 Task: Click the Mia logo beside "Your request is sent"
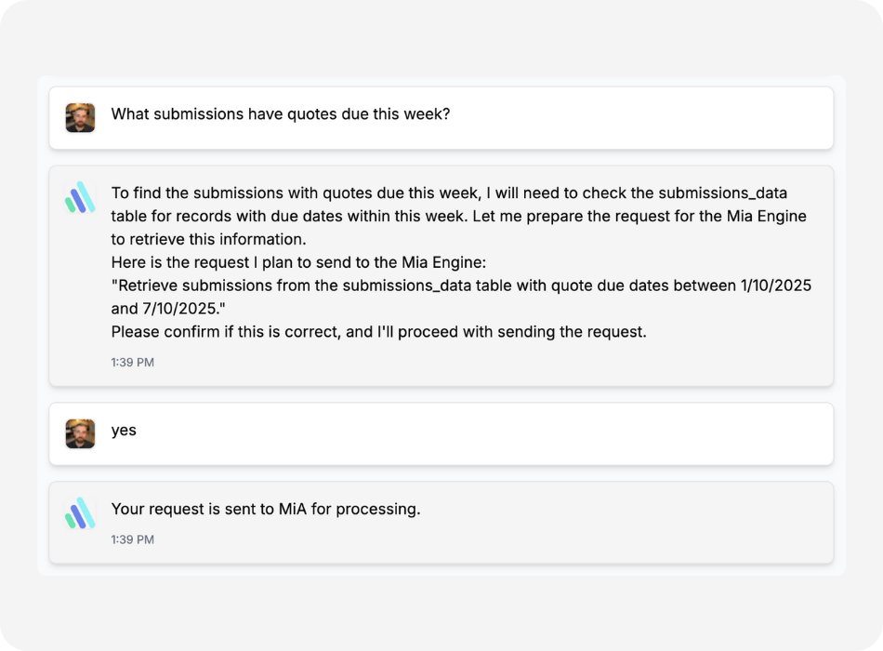(80, 513)
